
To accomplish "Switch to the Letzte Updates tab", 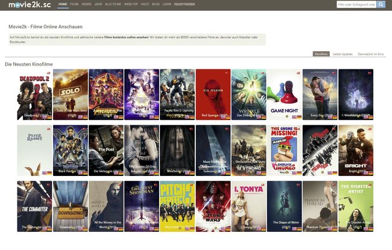I will 343,54.
